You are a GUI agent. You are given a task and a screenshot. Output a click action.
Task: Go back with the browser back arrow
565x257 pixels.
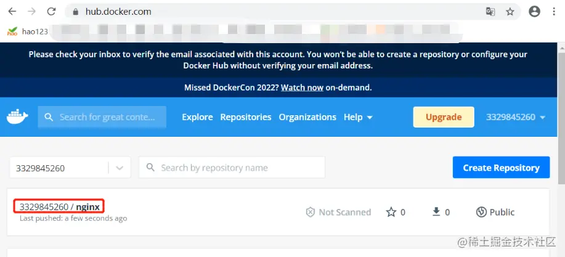coord(12,12)
